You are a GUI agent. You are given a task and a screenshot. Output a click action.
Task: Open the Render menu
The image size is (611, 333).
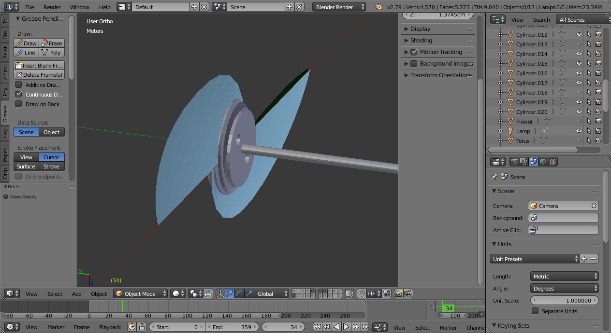(x=52, y=7)
